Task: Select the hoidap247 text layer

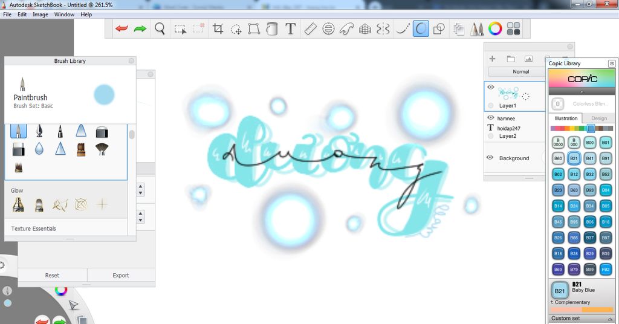Action: pos(508,128)
